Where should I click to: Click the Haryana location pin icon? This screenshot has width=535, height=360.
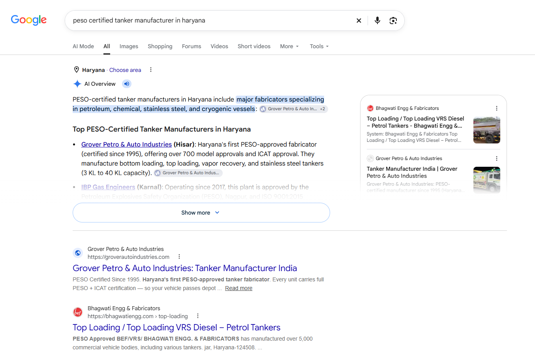click(x=77, y=70)
